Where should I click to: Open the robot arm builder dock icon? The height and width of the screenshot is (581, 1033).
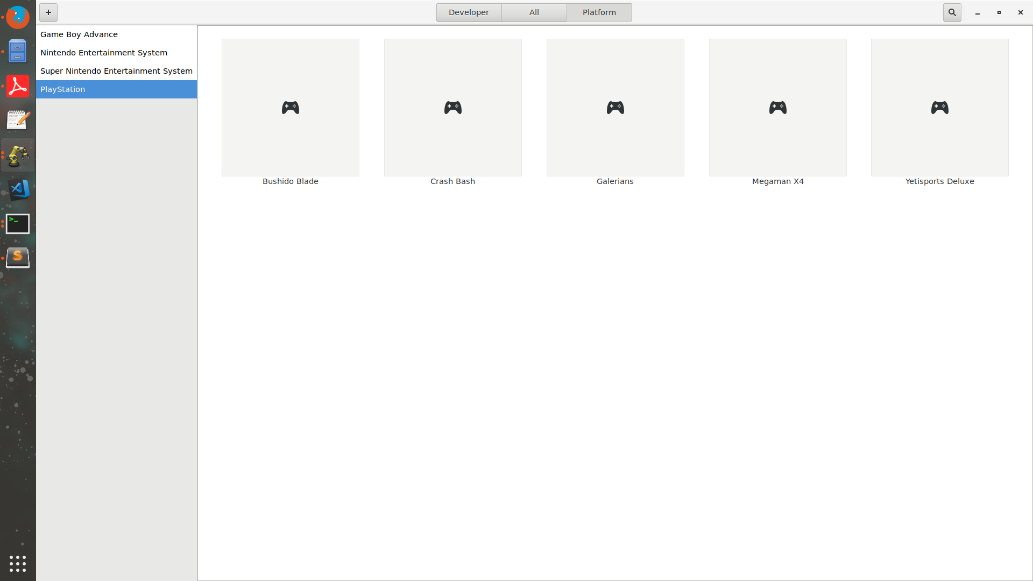[18, 155]
